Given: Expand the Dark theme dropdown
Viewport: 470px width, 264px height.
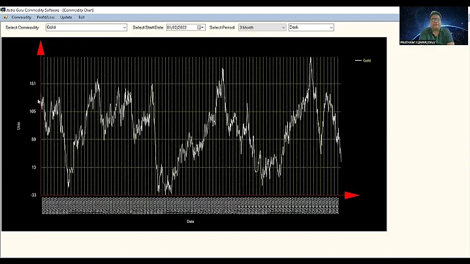Looking at the screenshot, I should (x=331, y=27).
